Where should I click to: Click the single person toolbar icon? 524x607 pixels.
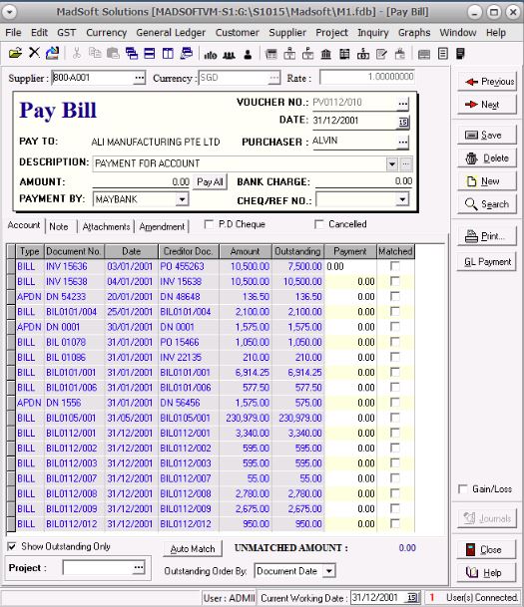tap(248, 55)
